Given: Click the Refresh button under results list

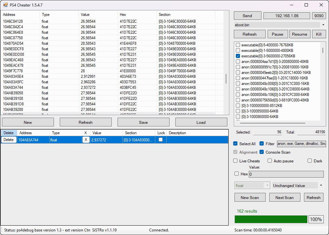Looking at the screenshot, I should (x=86, y=122).
